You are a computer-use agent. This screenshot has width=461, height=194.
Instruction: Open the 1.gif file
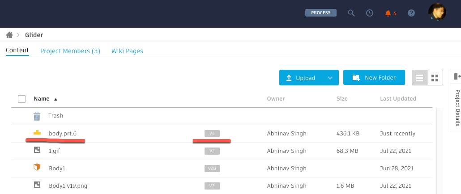coord(55,151)
